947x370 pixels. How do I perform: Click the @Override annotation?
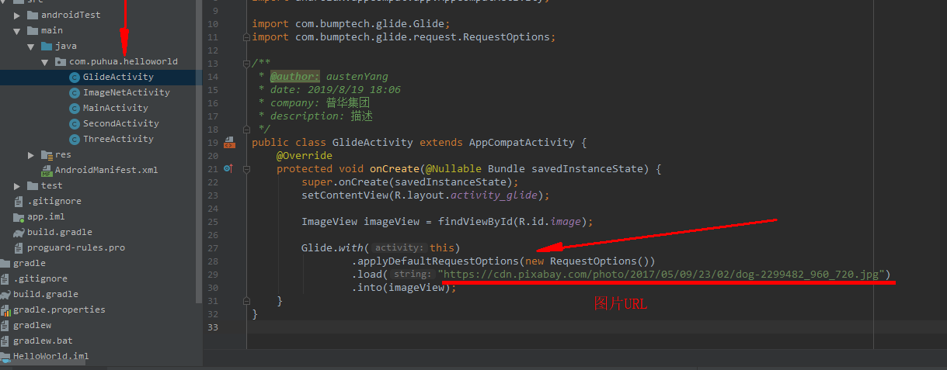(x=304, y=156)
